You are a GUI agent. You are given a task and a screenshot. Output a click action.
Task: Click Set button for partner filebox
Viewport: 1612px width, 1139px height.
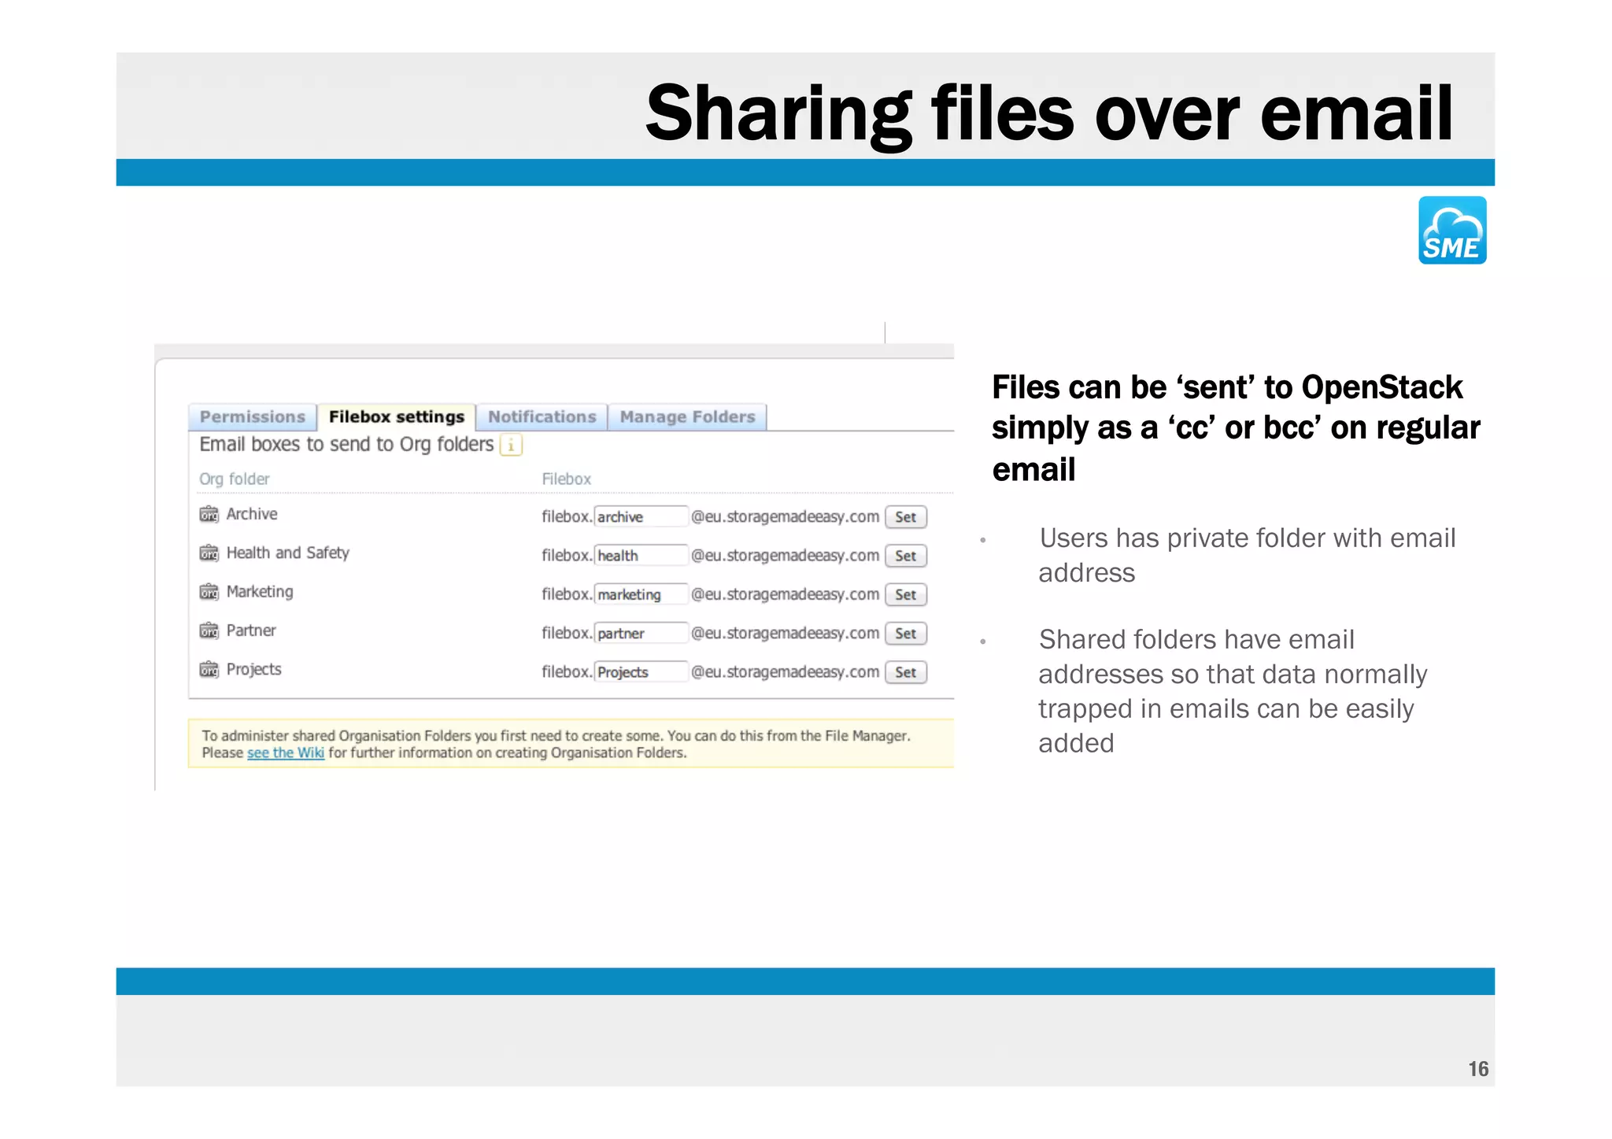tap(905, 634)
